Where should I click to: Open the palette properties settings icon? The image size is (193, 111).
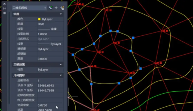(x=4, y=13)
